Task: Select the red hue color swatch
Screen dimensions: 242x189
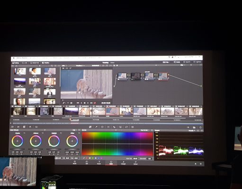Action: (87, 158)
